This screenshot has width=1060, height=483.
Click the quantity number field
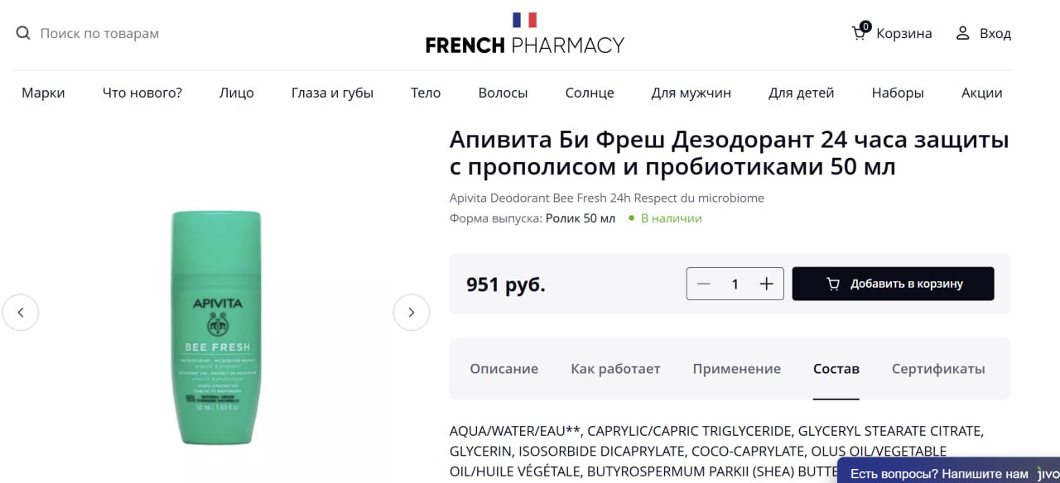[735, 284]
